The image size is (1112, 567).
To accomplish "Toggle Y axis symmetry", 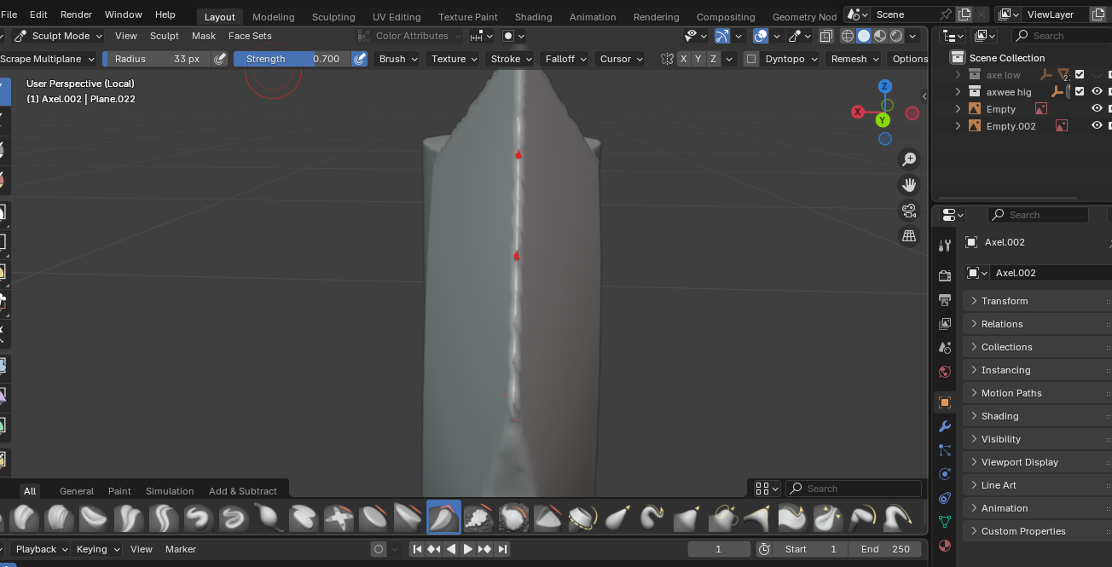I will (x=698, y=59).
